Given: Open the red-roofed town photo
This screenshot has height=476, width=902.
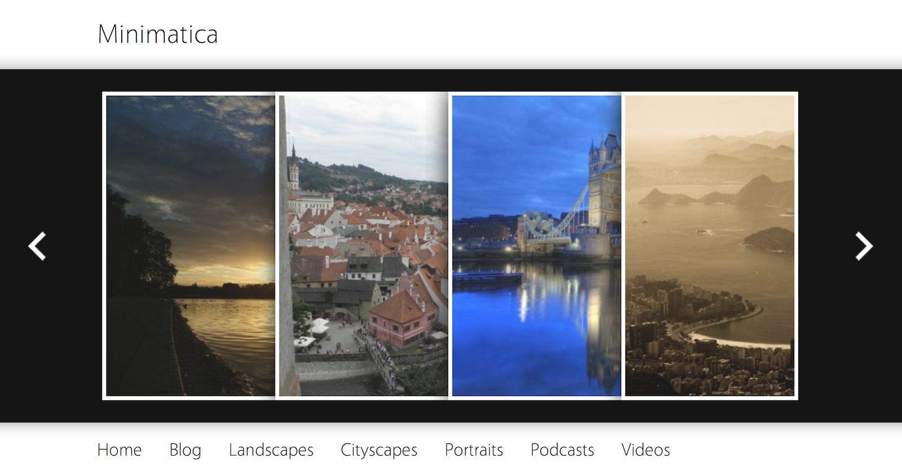Looking at the screenshot, I should [364, 246].
